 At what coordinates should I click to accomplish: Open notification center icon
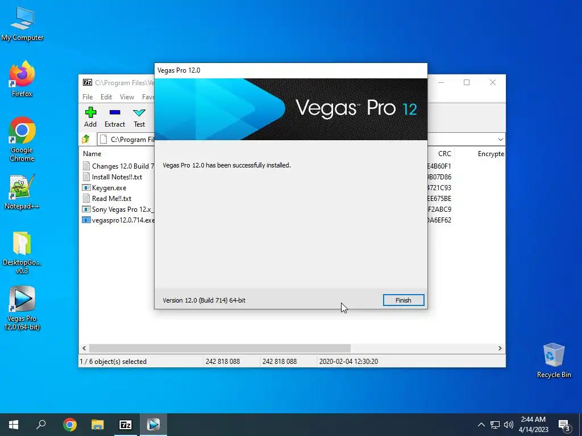564,425
